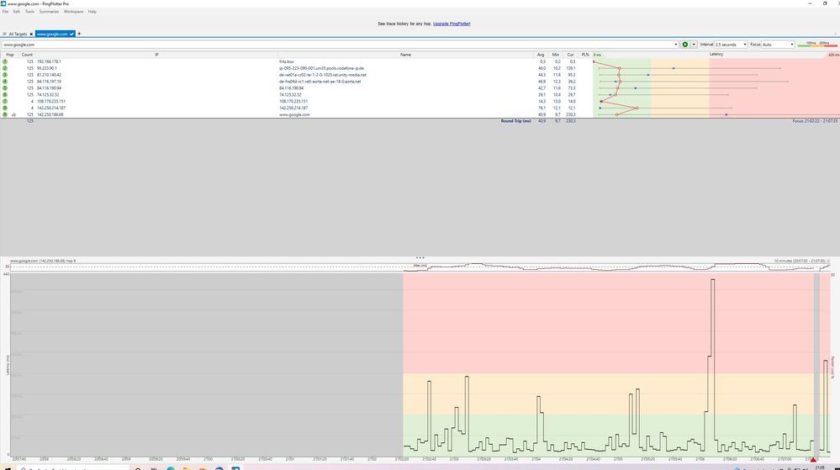Open the Interval dropdown showing 2,5 seconds
Image resolution: width=840 pixels, height=470 pixels.
pyautogui.click(x=731, y=45)
